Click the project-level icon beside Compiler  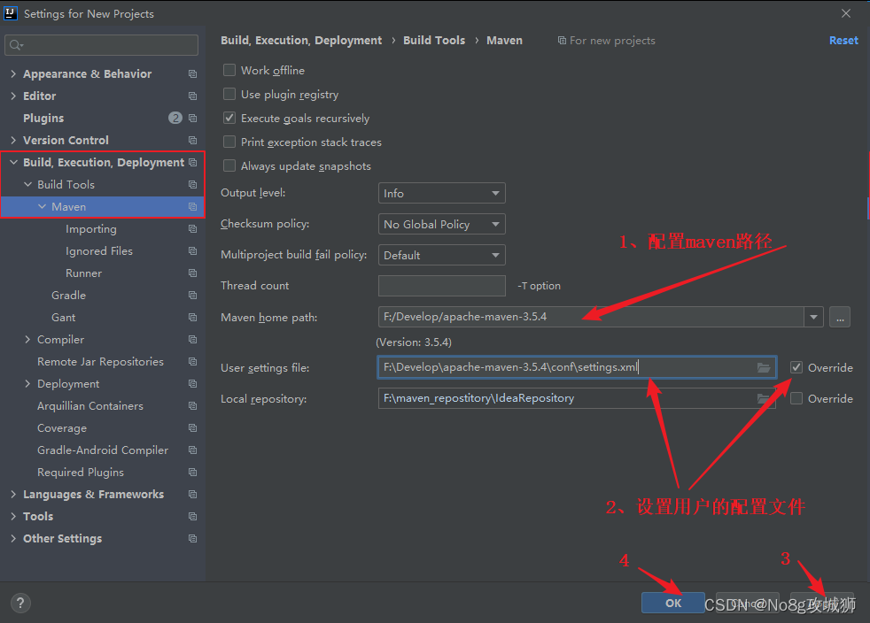(x=192, y=339)
